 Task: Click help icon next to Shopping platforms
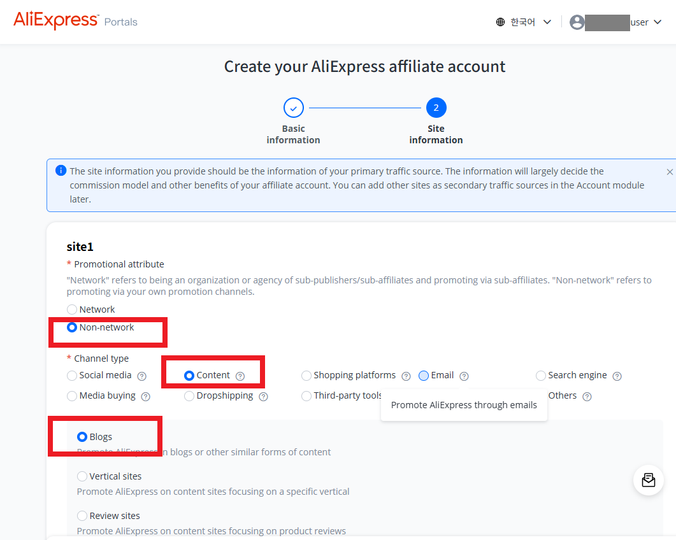[406, 376]
